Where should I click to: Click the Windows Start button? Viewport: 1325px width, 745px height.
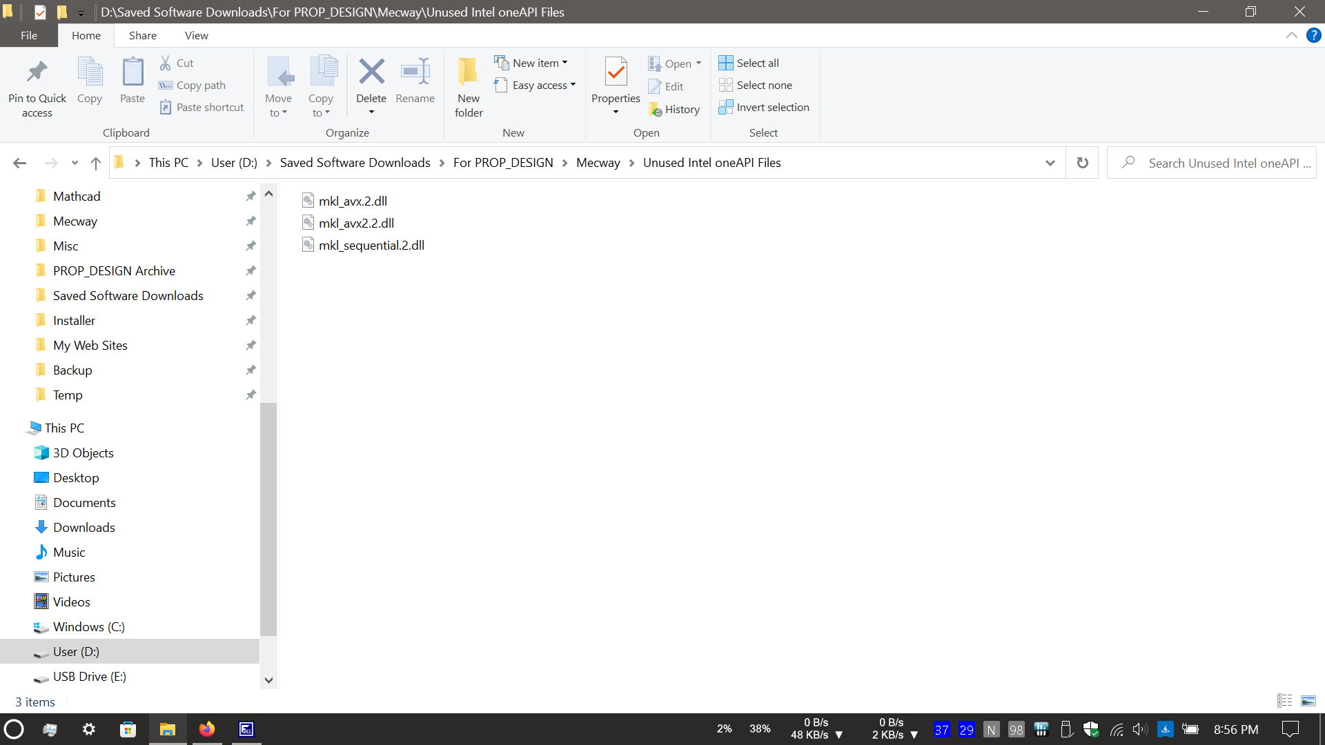pyautogui.click(x=14, y=729)
